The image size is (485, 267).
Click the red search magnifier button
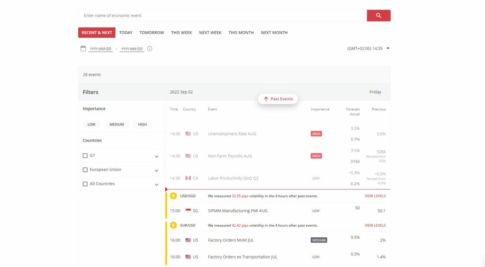(x=378, y=16)
